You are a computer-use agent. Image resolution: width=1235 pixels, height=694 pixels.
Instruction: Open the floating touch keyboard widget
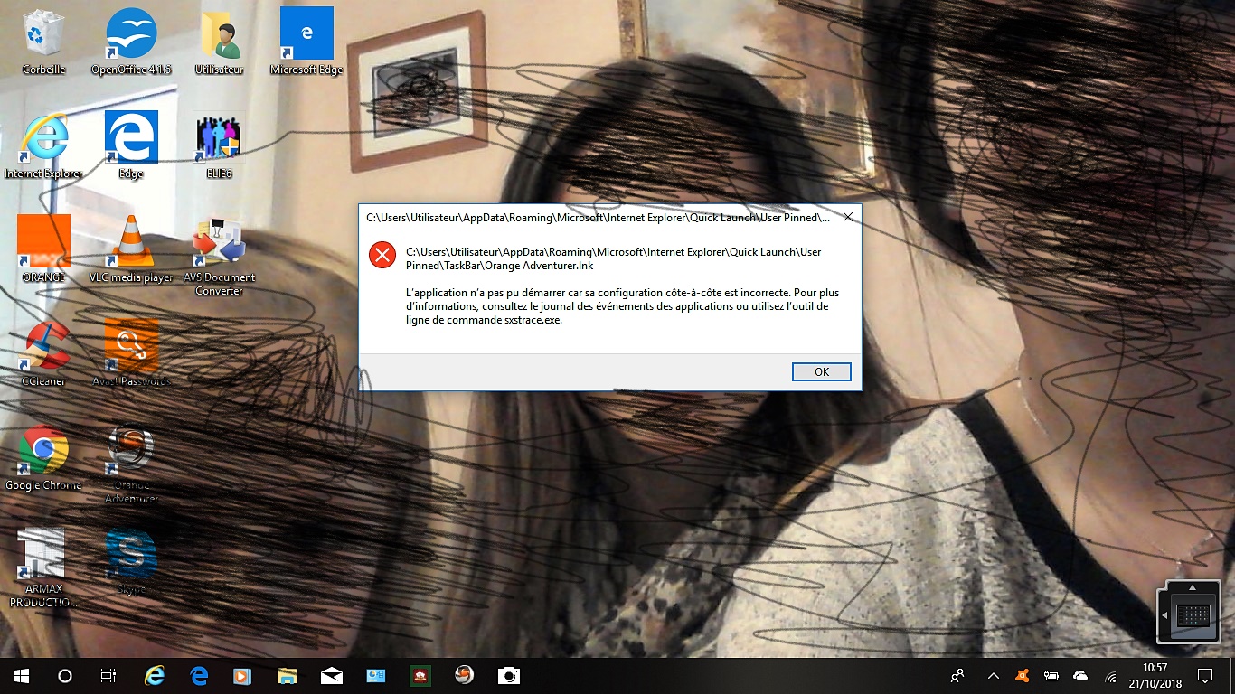1189,614
